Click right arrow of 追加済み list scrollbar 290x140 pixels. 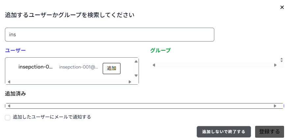275,106
